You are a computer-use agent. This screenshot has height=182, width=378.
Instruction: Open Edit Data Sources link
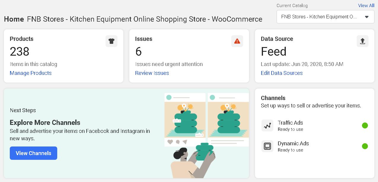point(282,73)
